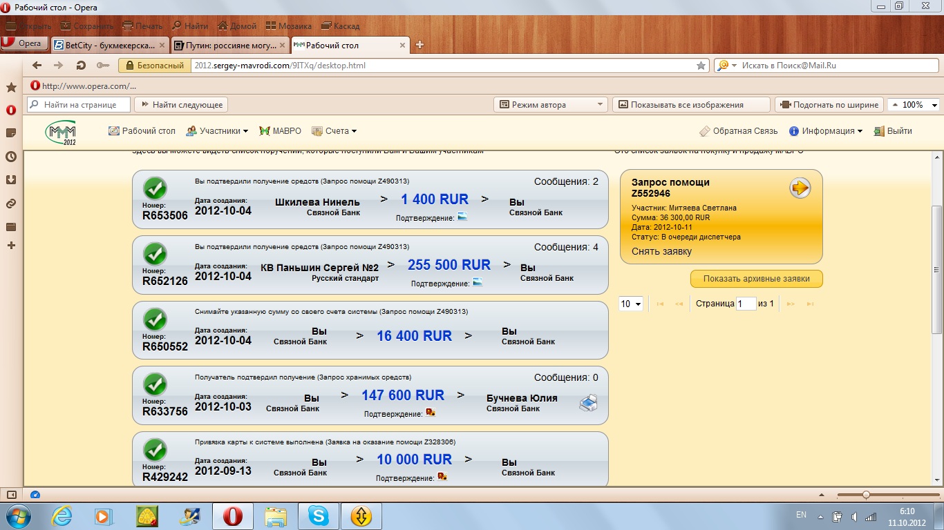Click the Windows Start button
This screenshot has width=944, height=530.
click(17, 516)
